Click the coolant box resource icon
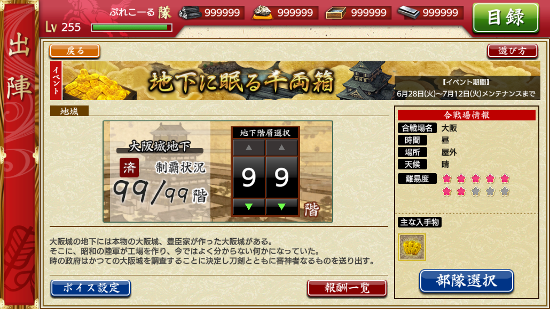This screenshot has height=309, width=550. point(336,13)
